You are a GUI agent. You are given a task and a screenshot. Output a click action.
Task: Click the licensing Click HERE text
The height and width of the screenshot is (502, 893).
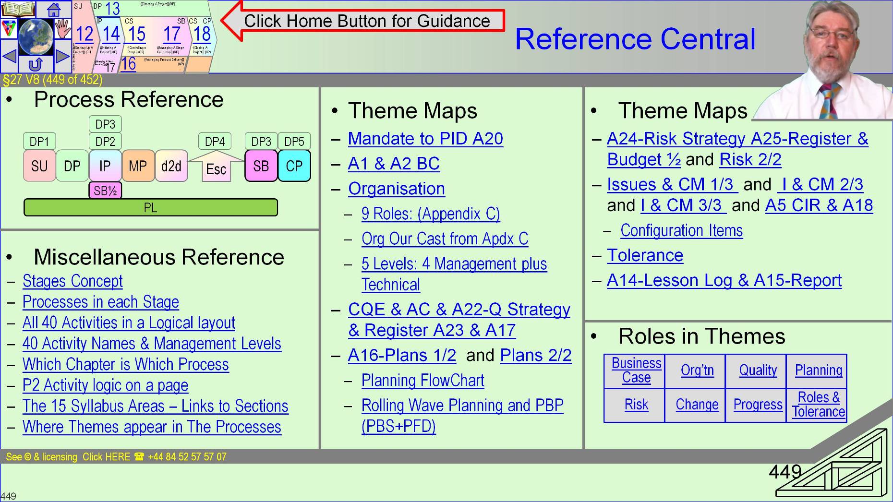pos(106,457)
